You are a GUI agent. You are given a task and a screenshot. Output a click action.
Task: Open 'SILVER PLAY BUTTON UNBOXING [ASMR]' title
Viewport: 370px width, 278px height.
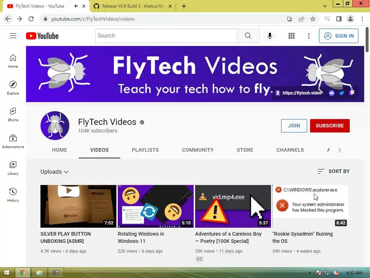pos(66,237)
